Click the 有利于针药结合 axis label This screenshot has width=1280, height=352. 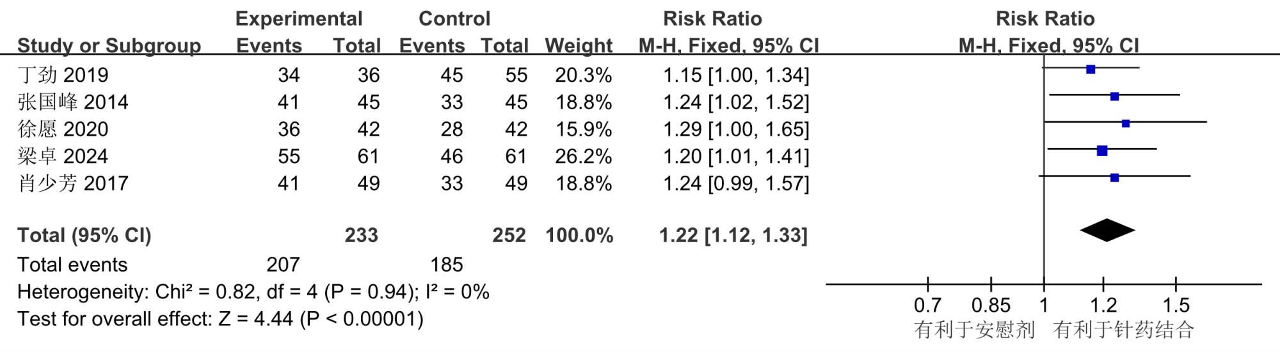point(1124,330)
